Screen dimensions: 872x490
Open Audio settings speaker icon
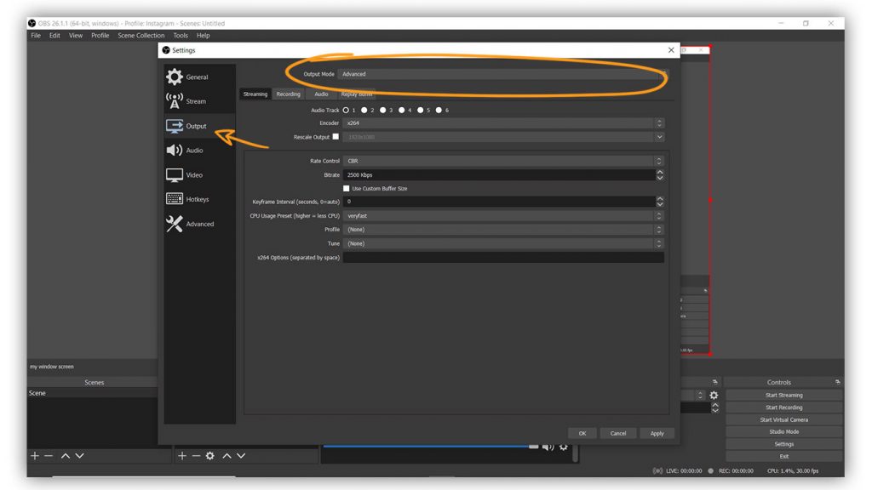pyautogui.click(x=174, y=150)
